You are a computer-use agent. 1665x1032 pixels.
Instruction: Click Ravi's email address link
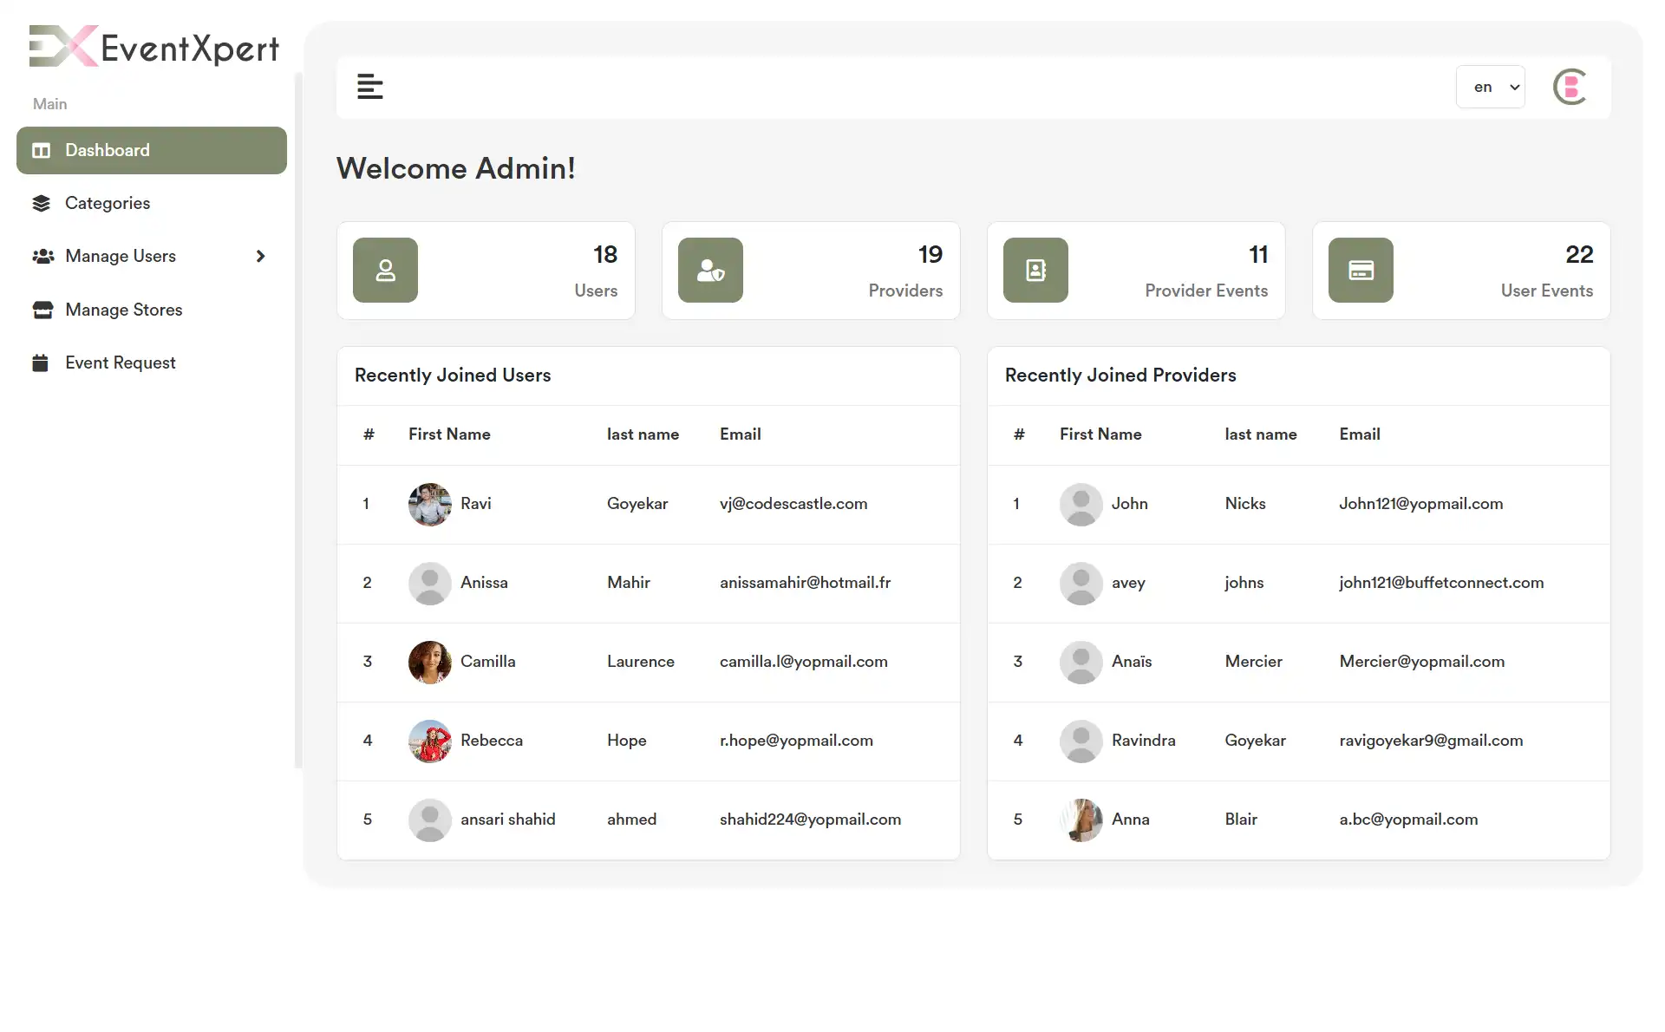point(793,503)
